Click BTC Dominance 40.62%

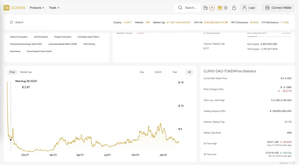[254, 22]
